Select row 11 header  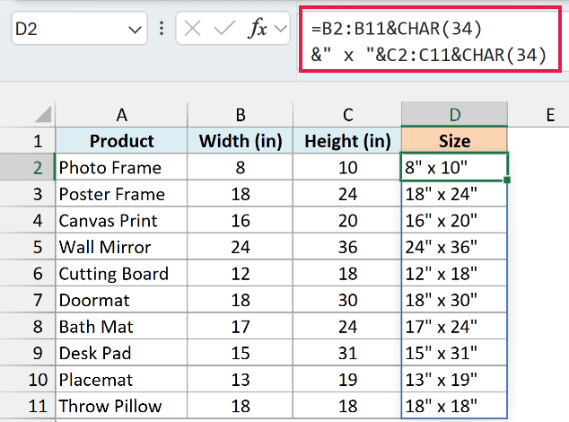pyautogui.click(x=28, y=406)
